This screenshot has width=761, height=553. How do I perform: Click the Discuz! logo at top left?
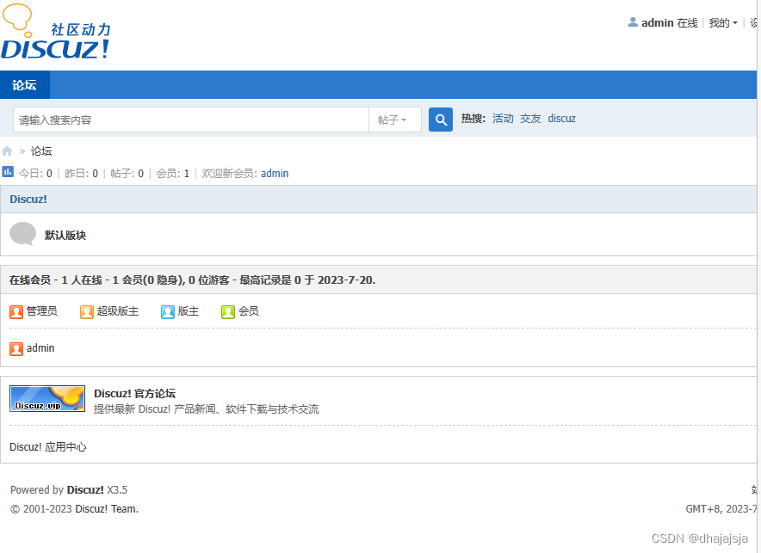tap(55, 32)
